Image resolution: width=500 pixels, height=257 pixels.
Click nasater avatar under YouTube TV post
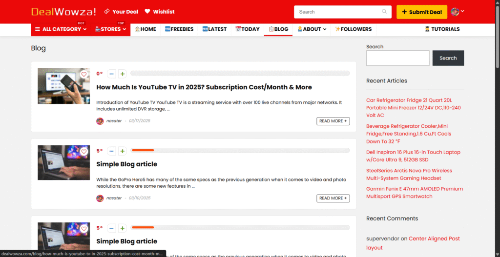[x=100, y=121]
